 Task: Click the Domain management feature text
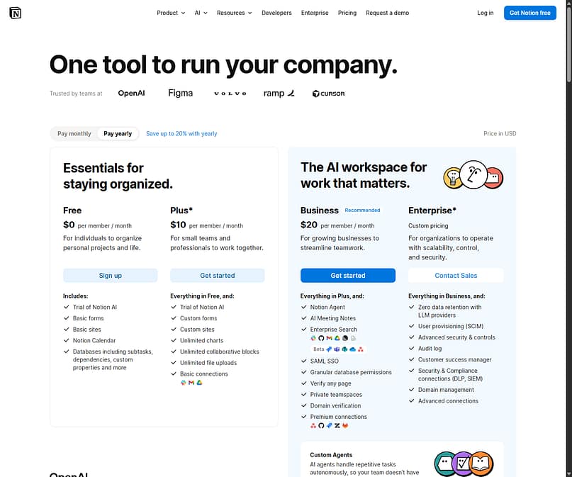[x=446, y=390]
